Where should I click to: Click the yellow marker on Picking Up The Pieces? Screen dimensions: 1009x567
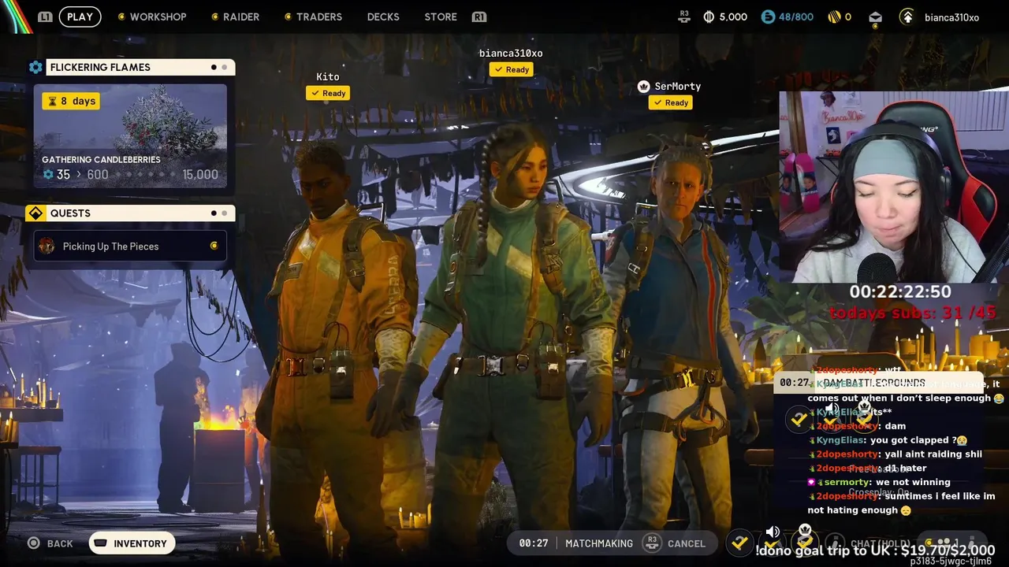pos(214,246)
